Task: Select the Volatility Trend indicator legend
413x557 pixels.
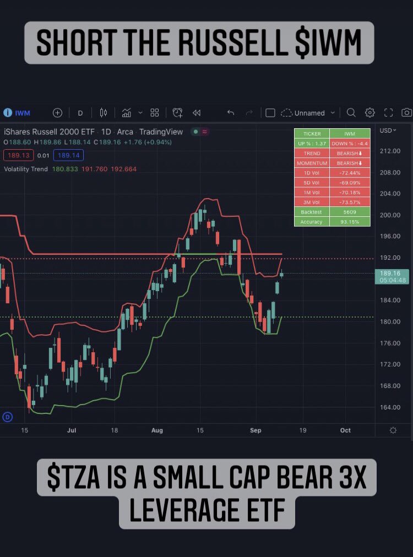Action: 25,169
